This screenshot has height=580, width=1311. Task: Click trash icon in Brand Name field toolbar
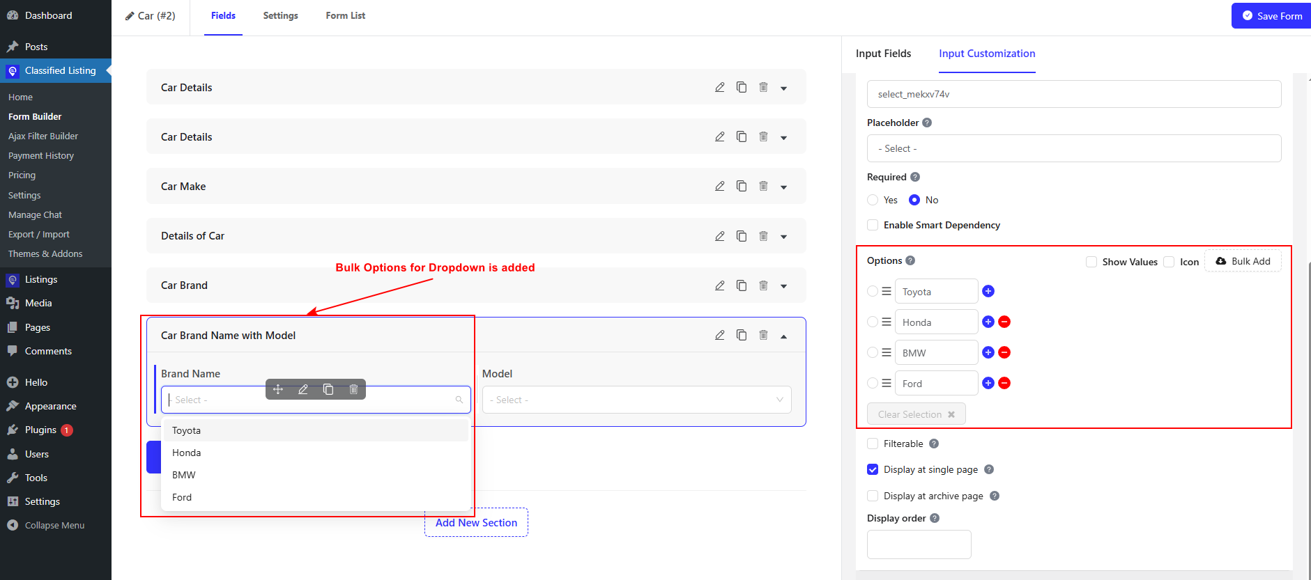pyautogui.click(x=353, y=389)
